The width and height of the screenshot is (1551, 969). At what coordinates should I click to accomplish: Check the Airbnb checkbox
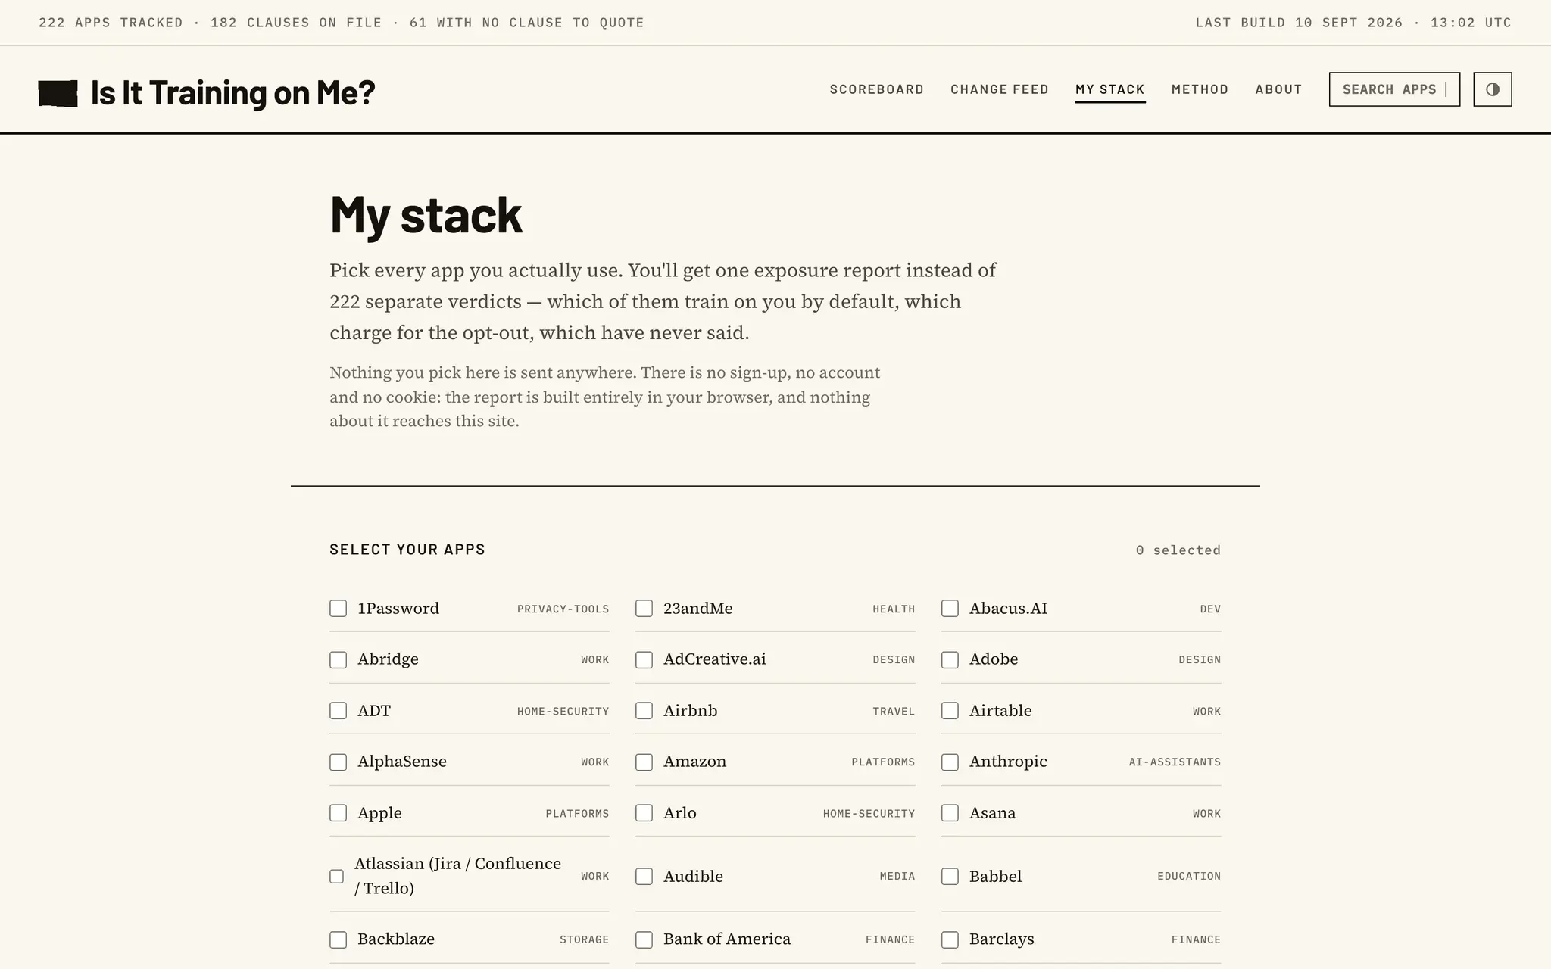(x=644, y=711)
